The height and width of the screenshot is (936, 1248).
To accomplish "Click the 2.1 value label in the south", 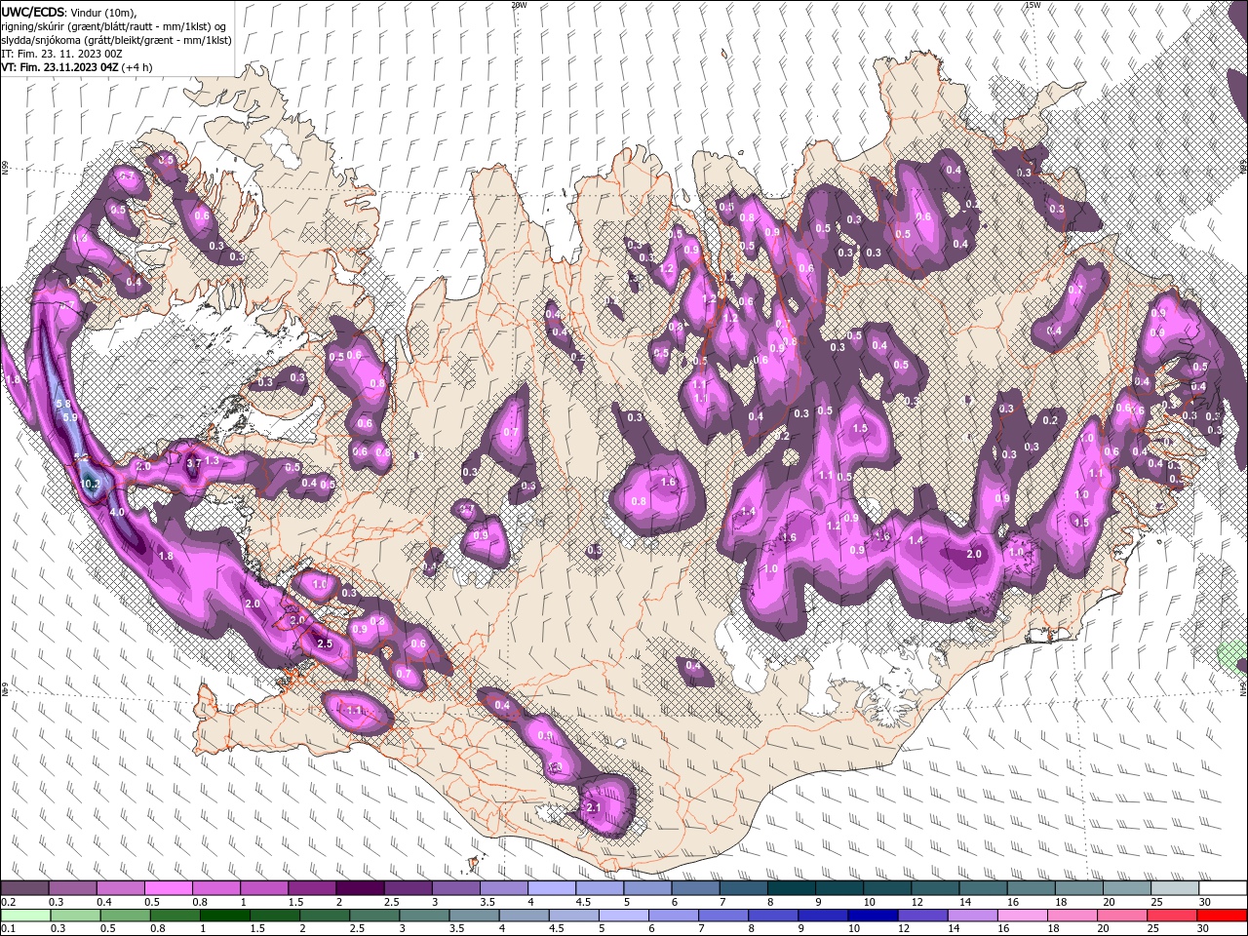I will tap(594, 809).
